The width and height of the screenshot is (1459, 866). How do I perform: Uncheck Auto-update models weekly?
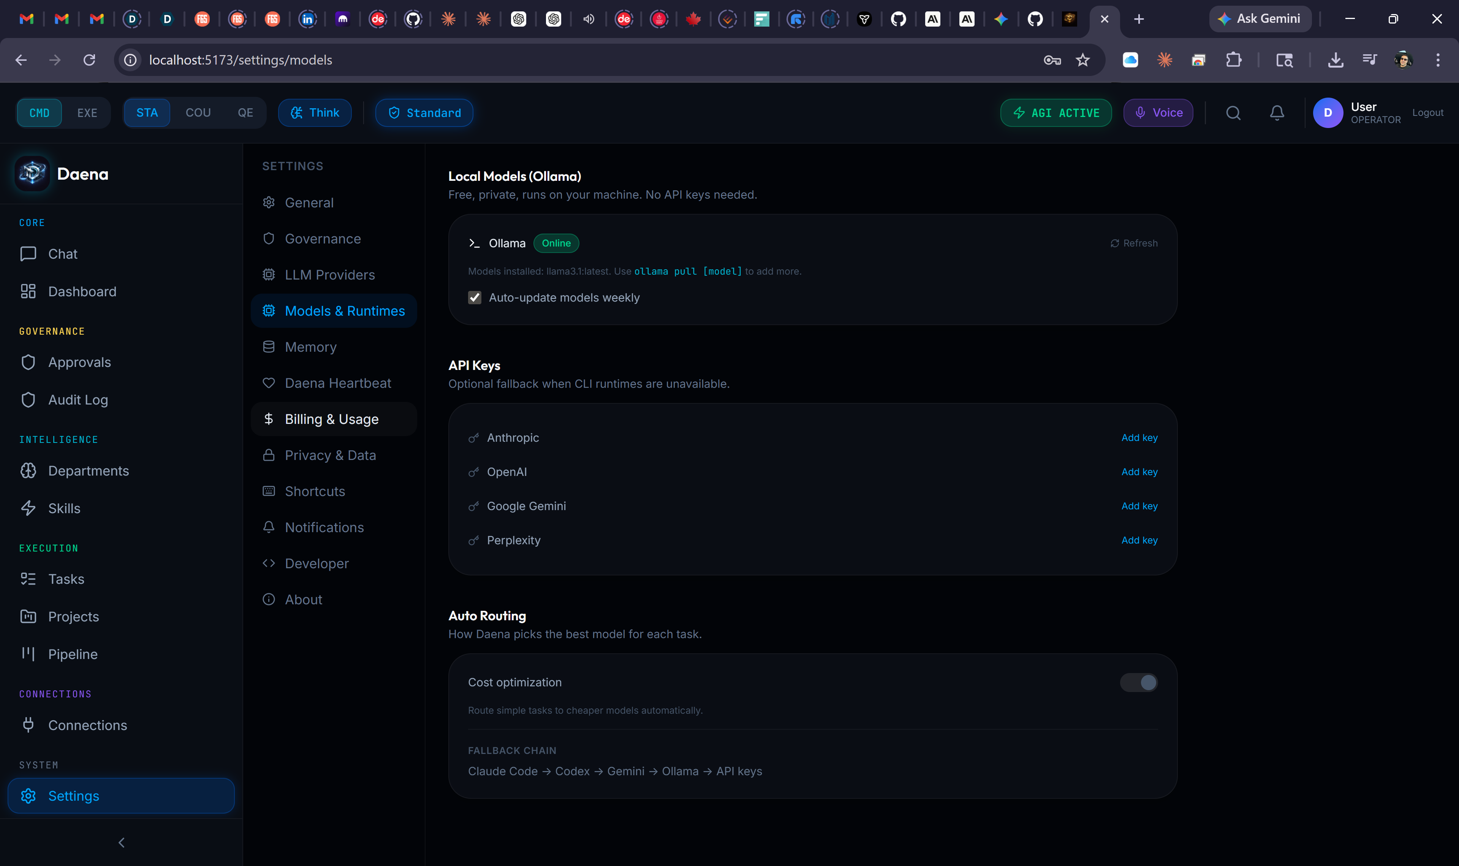pos(475,298)
